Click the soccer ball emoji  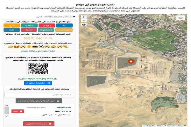click(41, 46)
